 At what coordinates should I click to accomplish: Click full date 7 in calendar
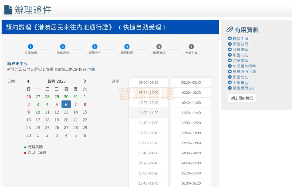(76, 104)
